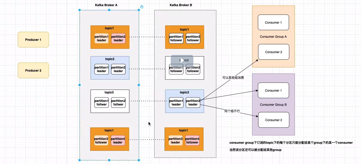Select partition1 leader in Broker B topic3
361x164 pixels.
(x=176, y=103)
